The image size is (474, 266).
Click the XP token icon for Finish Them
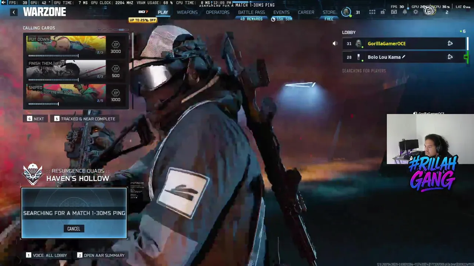(116, 68)
